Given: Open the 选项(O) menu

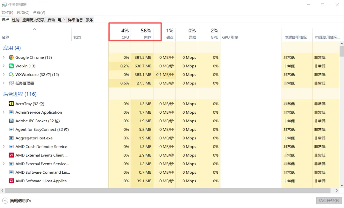Looking at the screenshot, I should (22, 12).
